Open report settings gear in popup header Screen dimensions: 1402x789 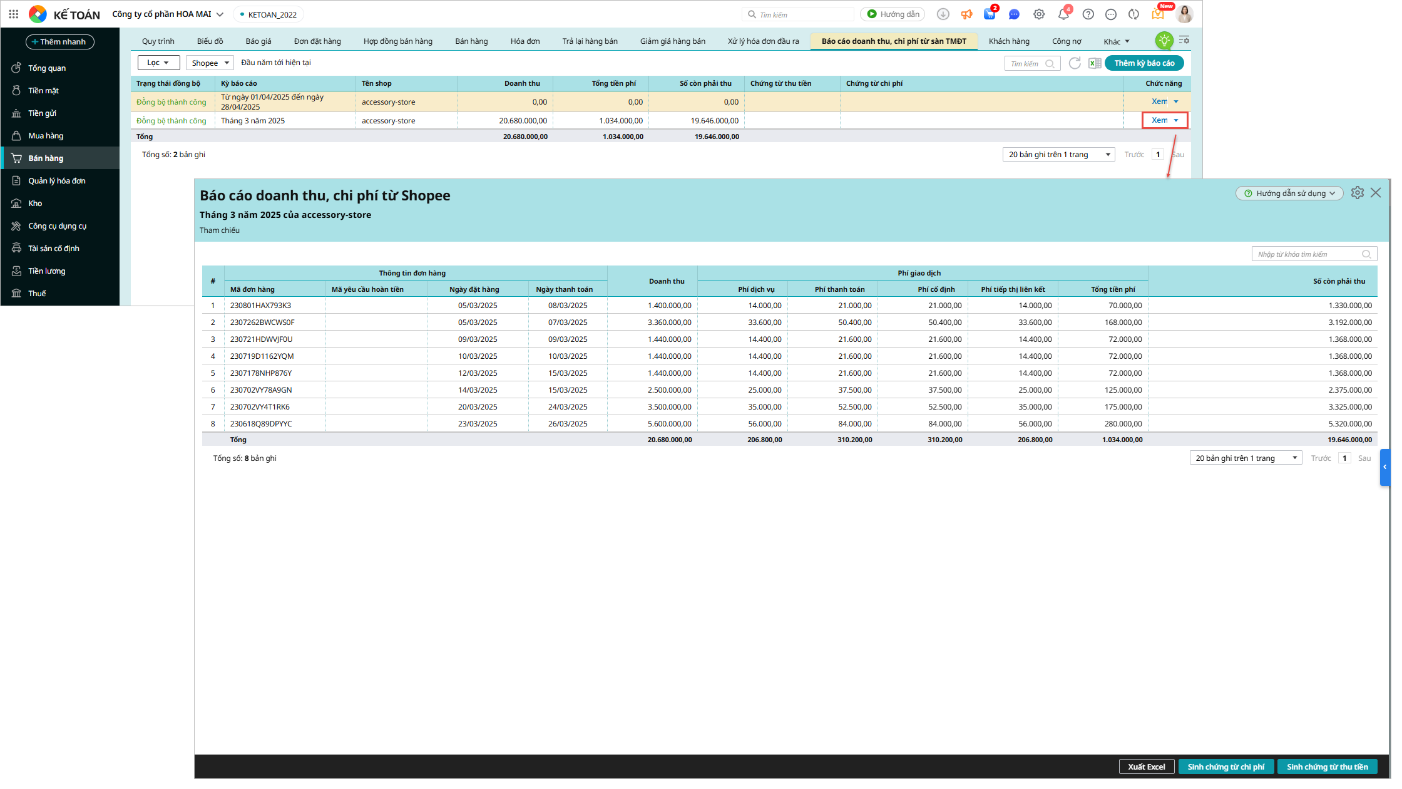pyautogui.click(x=1357, y=193)
